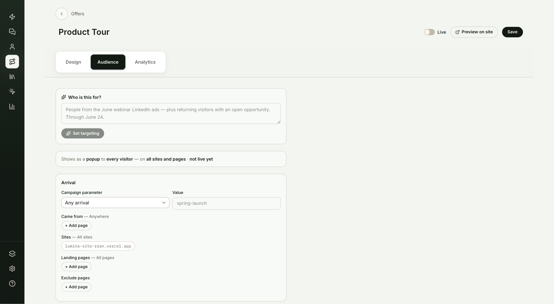Viewport: 554px width, 304px height.
Task: Open the lightning bolt sidebar icon
Action: [x=12, y=17]
